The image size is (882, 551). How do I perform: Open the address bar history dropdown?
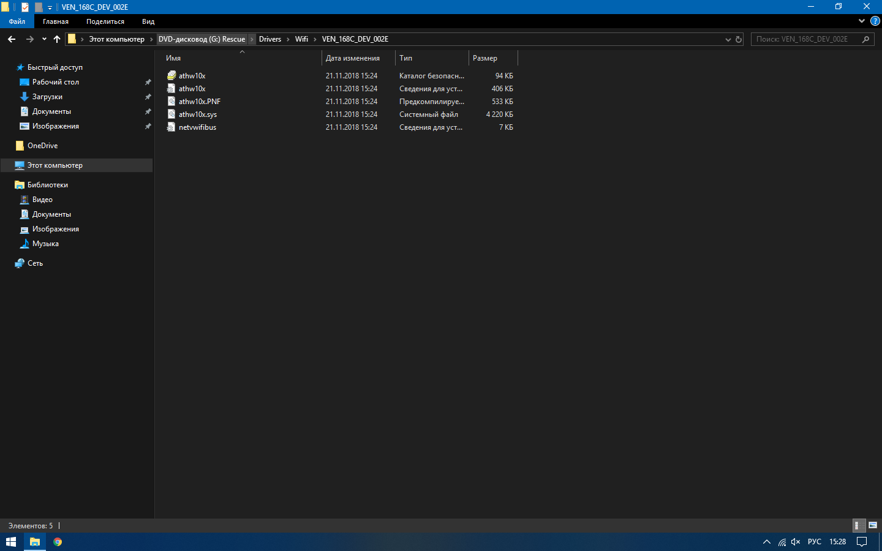[728, 39]
